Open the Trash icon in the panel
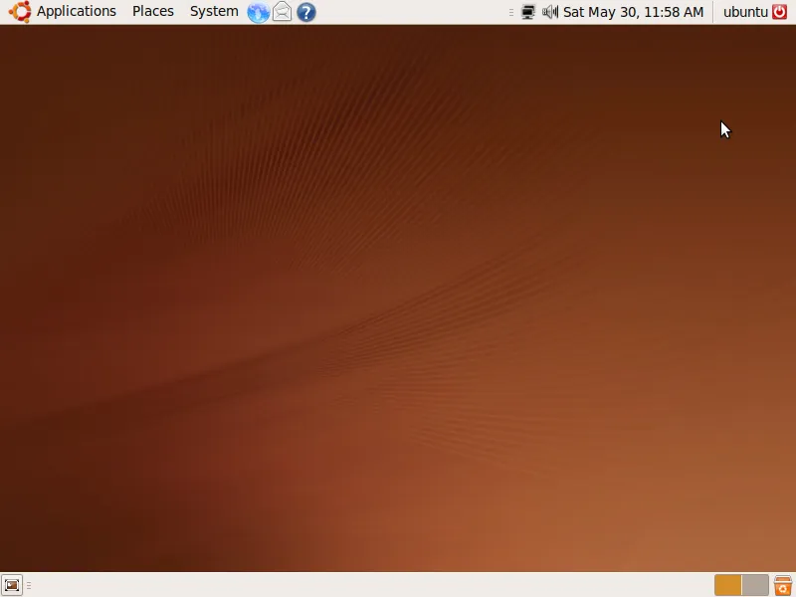 click(783, 585)
